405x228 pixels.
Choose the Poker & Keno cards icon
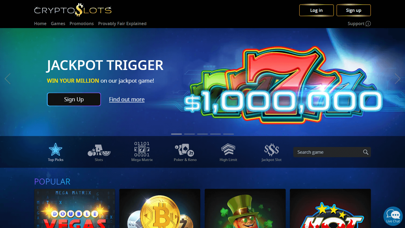point(185,150)
